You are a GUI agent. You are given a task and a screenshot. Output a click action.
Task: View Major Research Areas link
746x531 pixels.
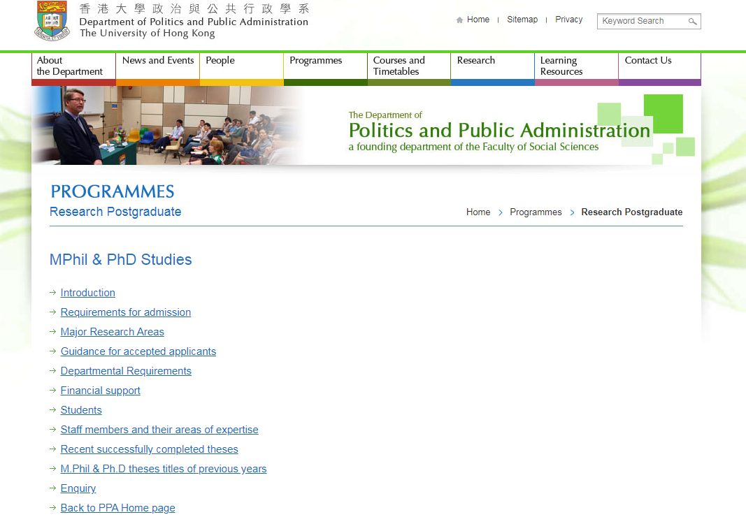tap(113, 332)
